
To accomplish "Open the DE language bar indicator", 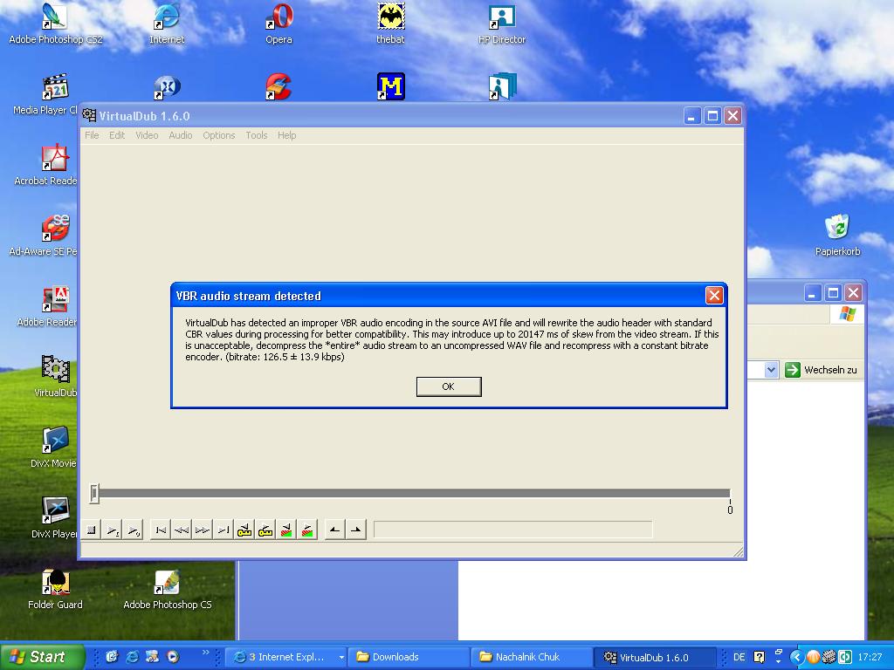I will [739, 657].
